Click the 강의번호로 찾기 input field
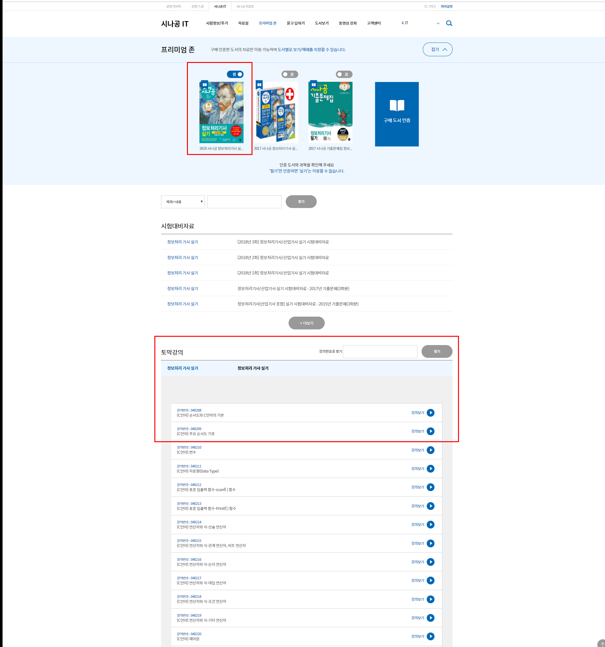This screenshot has height=647, width=605. pyautogui.click(x=380, y=351)
